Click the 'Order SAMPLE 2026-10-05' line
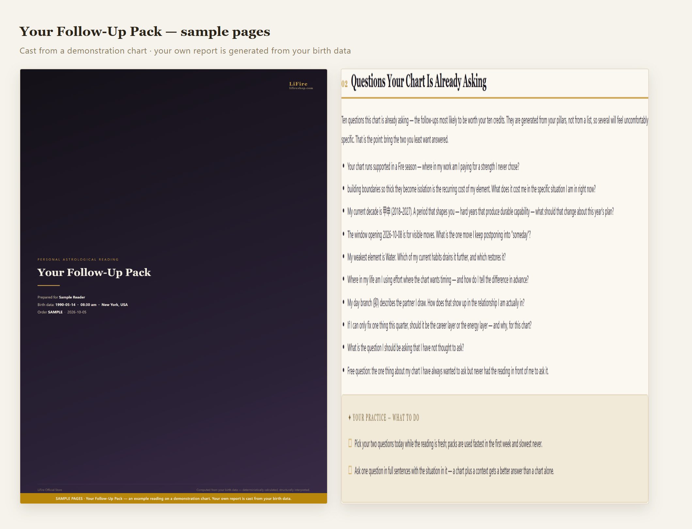 point(62,312)
